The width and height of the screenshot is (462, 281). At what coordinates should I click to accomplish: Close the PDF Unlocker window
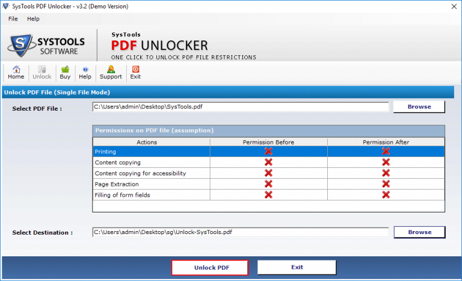click(x=454, y=7)
